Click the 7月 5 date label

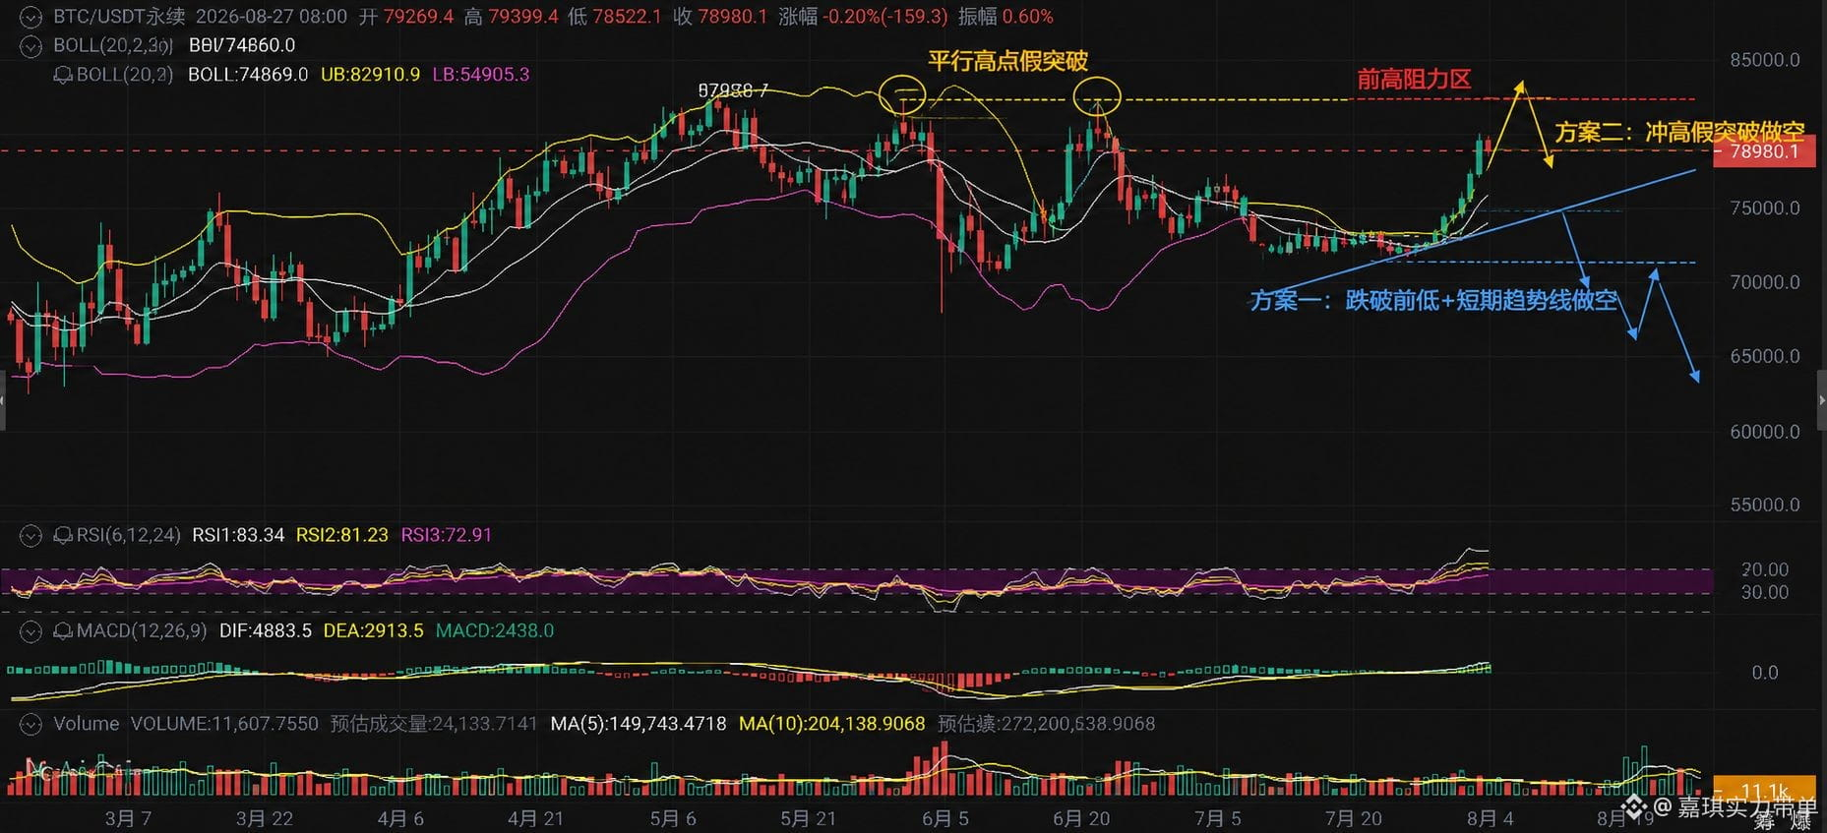click(x=1217, y=818)
